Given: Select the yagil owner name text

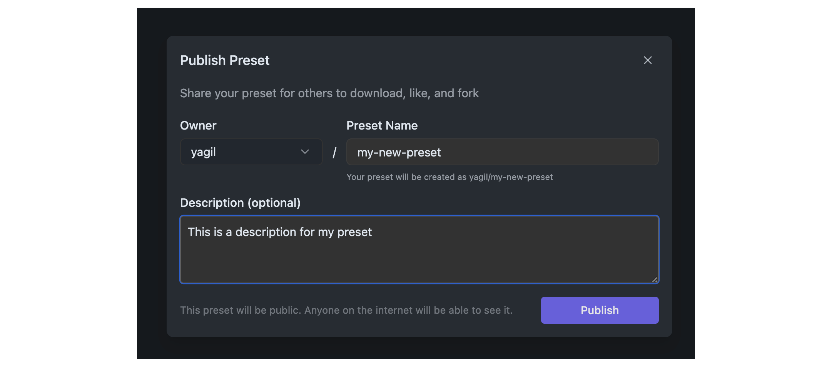Looking at the screenshot, I should point(203,152).
